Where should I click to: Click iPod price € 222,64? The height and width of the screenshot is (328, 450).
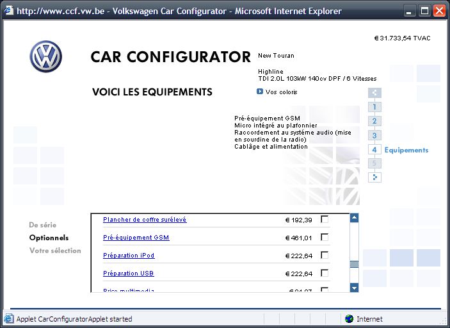click(298, 256)
